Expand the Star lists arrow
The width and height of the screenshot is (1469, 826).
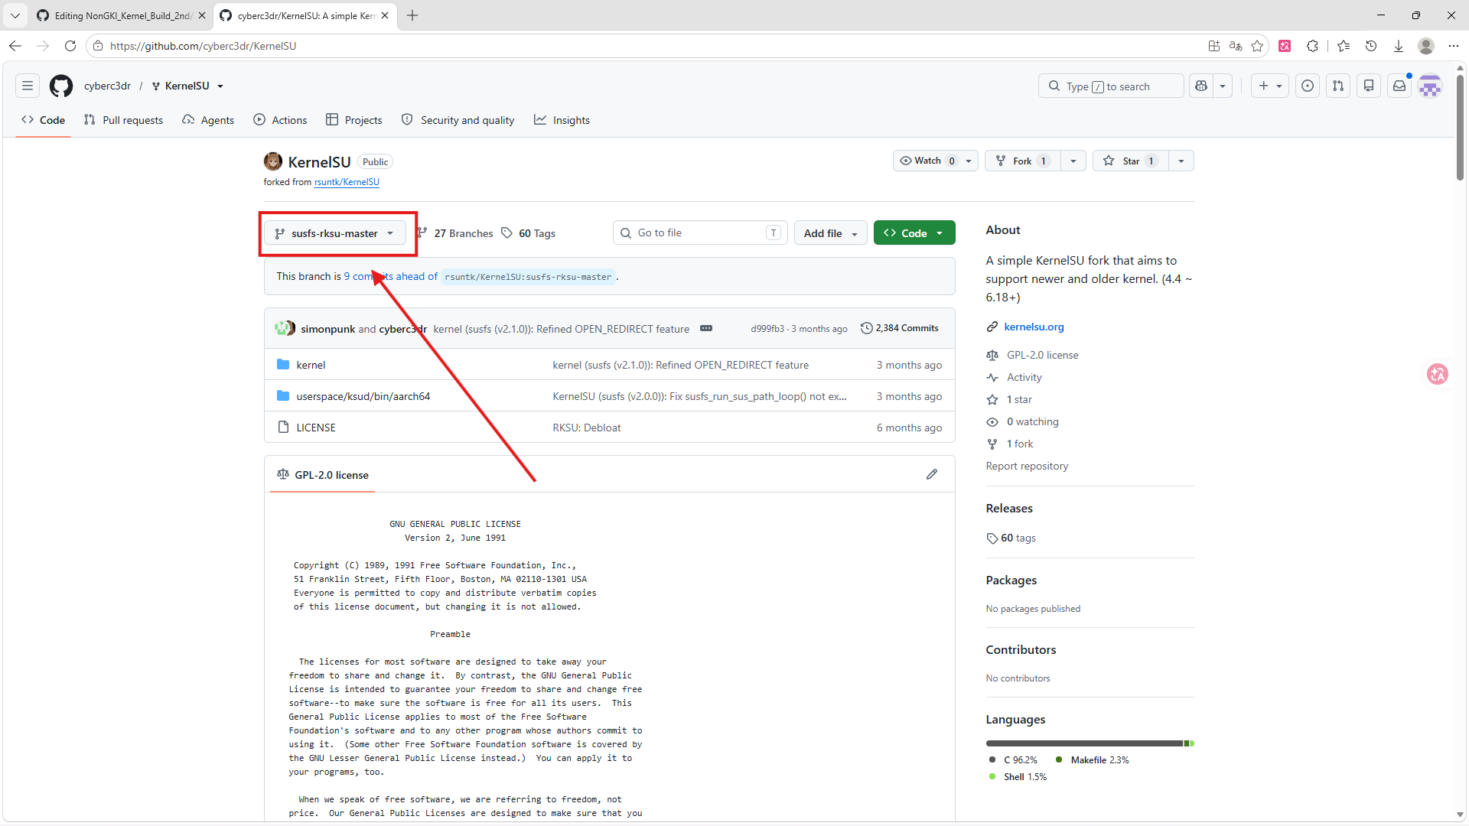coord(1181,161)
